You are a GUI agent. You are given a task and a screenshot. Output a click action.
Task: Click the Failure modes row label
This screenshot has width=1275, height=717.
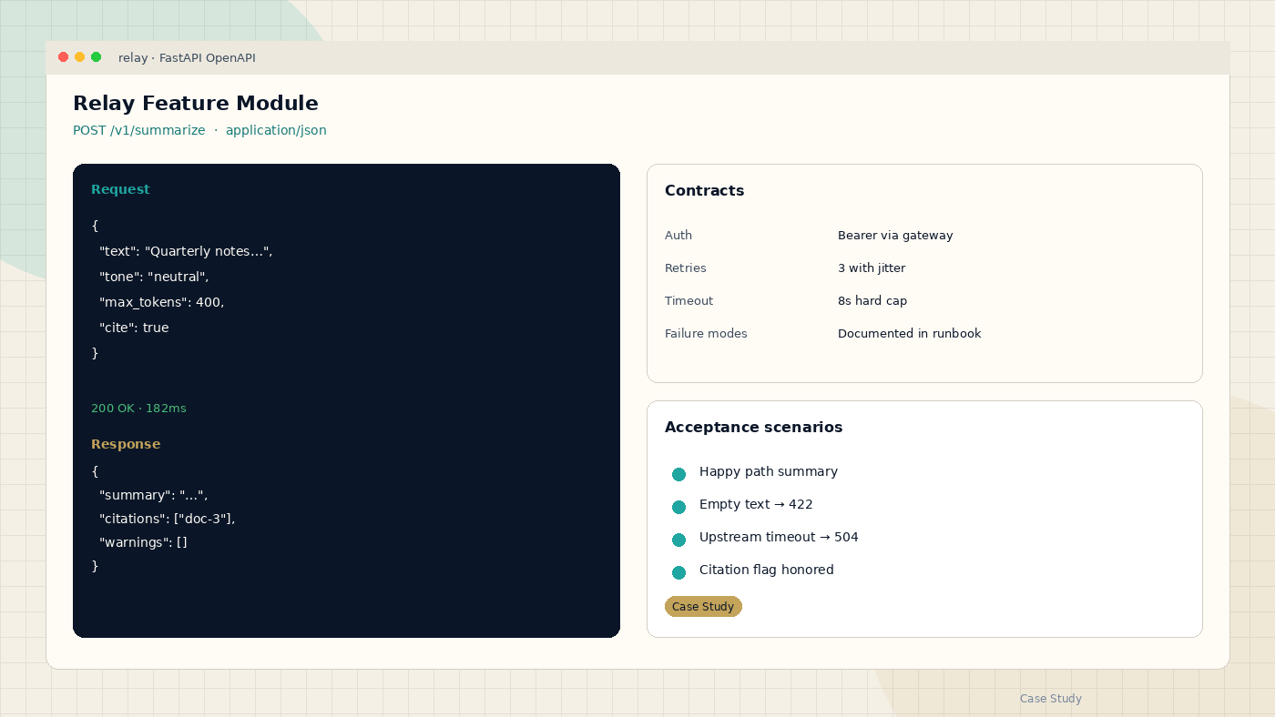point(706,333)
